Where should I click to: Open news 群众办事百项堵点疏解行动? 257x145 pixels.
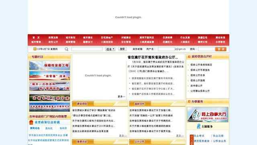[92, 116]
